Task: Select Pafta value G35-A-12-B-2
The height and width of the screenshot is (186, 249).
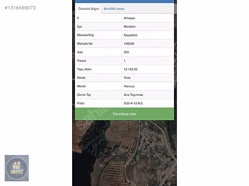Action: click(133, 103)
